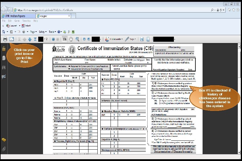Click the scrolling pages view icon
This screenshot has width=242, height=161.
pyautogui.click(x=142, y=39)
